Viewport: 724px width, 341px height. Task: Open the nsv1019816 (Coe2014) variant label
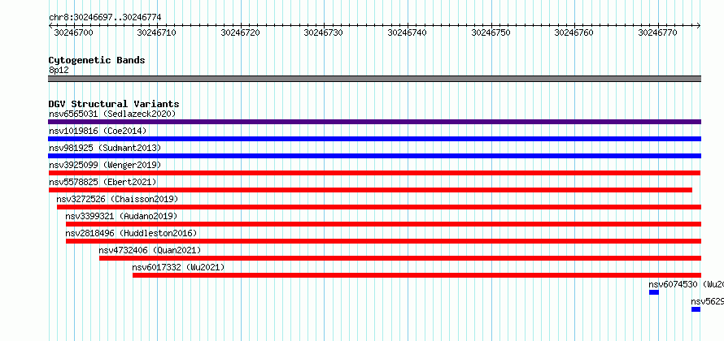click(98, 131)
